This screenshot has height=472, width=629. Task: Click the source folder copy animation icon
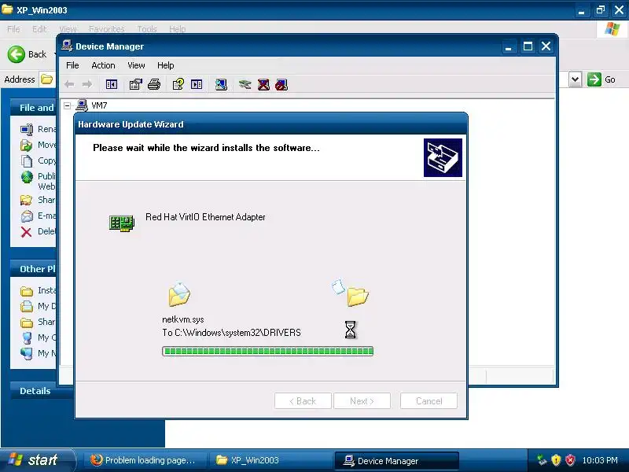coord(179,294)
